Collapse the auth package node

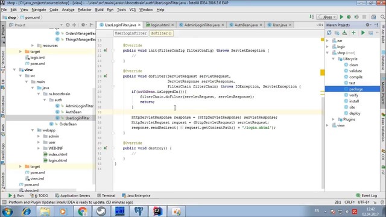[45, 100]
